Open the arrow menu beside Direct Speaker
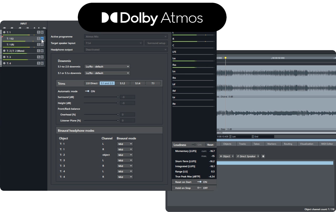Viewport: 336px width, 212px height. [x=258, y=156]
